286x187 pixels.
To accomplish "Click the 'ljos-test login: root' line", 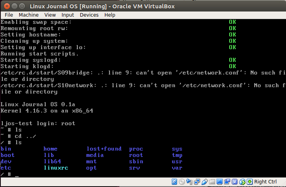I will (x=38, y=123).
